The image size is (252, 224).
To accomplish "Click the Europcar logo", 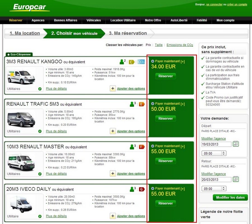I will (30, 8).
